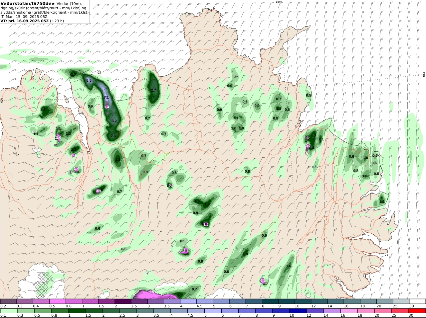The image size is (426, 318).
Task: Pick upper legend swatch between 9 and 10
Action: coord(287,301)
